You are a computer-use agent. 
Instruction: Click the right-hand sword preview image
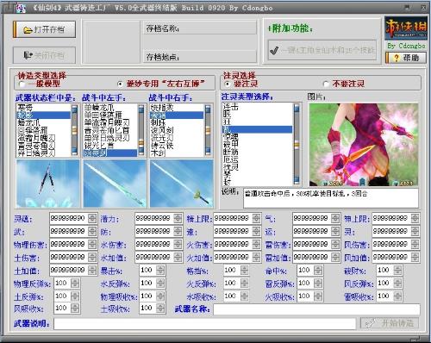coord(182,184)
